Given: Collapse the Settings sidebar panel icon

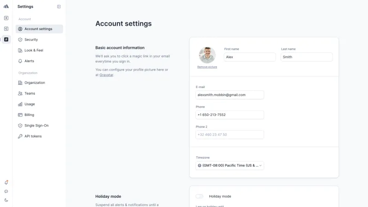Looking at the screenshot, I should (x=59, y=6).
